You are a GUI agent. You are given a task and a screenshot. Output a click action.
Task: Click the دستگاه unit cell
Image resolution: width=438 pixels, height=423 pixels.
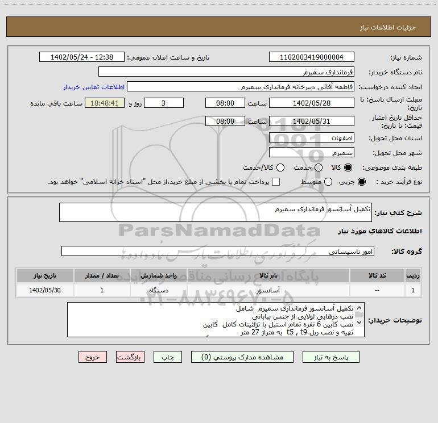coord(158,290)
